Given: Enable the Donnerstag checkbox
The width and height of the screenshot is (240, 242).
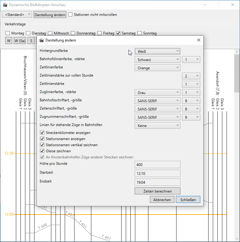Looking at the screenshot, I should click(x=73, y=33).
